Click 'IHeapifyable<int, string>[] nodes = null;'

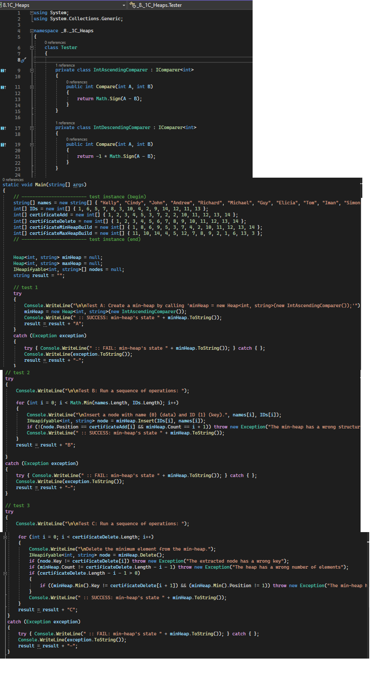tap(69, 269)
